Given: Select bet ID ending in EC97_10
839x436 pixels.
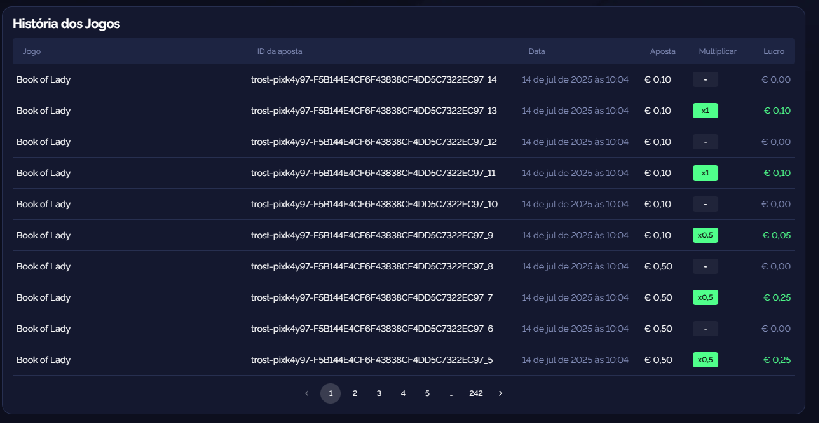Looking at the screenshot, I should 374,204.
